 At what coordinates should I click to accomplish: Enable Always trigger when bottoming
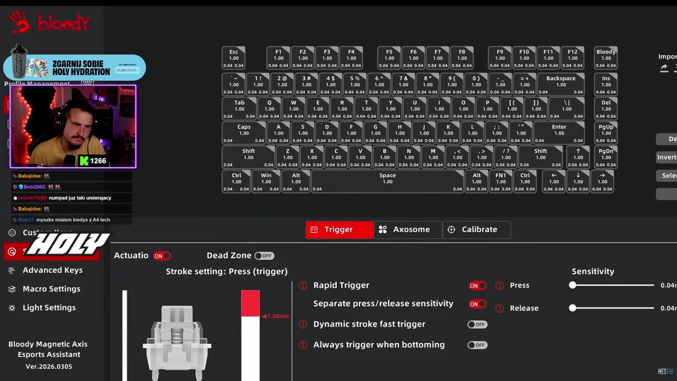point(477,345)
